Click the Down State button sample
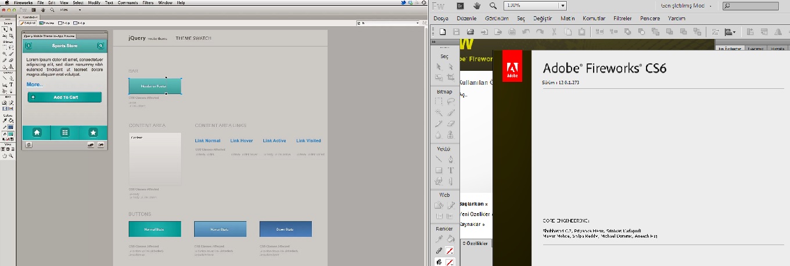 [x=286, y=229]
